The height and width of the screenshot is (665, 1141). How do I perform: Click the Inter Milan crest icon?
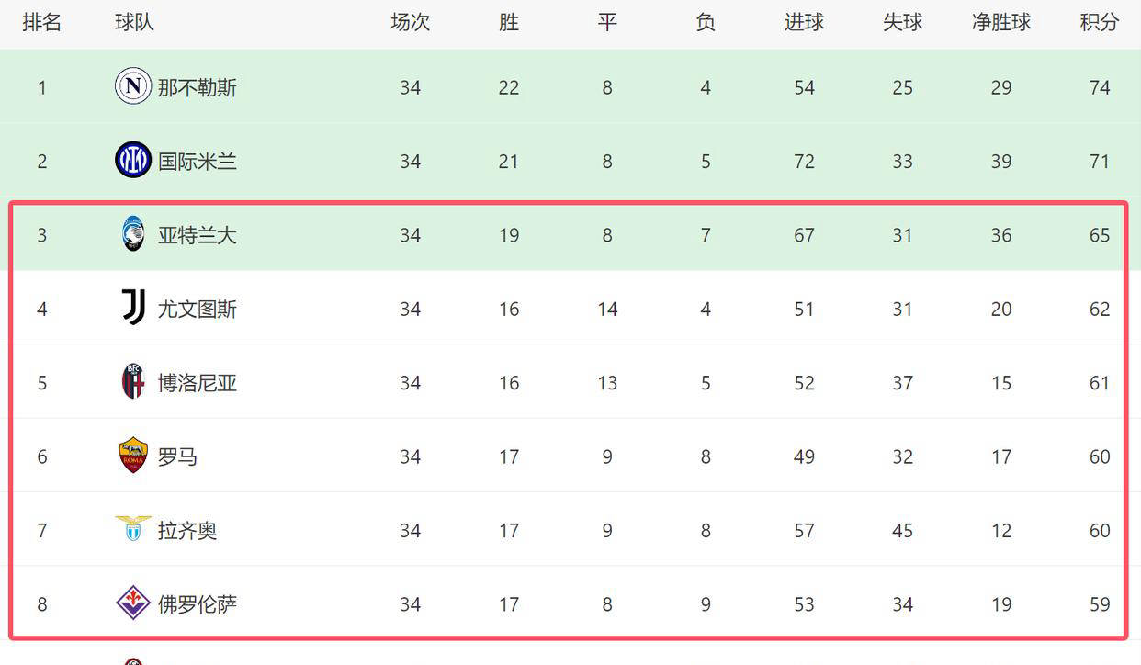(133, 161)
